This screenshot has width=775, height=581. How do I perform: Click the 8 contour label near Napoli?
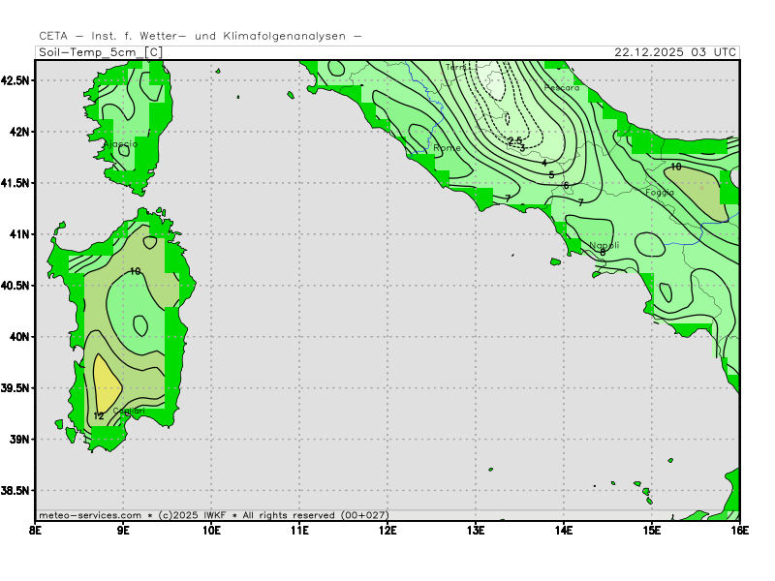point(602,253)
